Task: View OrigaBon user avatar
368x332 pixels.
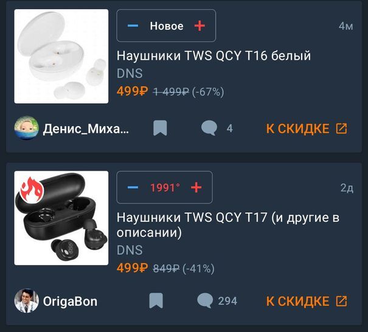Action: pyautogui.click(x=27, y=301)
